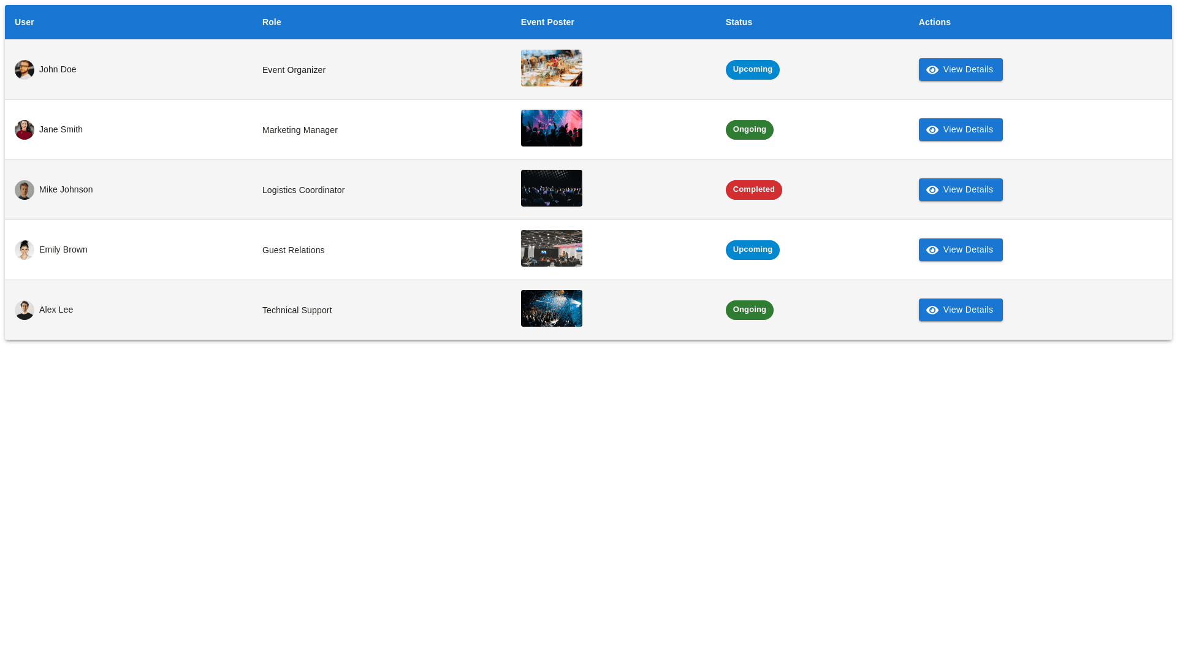The height and width of the screenshot is (662, 1177).
Task: Click eye icon in Mike Johnson's row
Action: click(x=932, y=190)
